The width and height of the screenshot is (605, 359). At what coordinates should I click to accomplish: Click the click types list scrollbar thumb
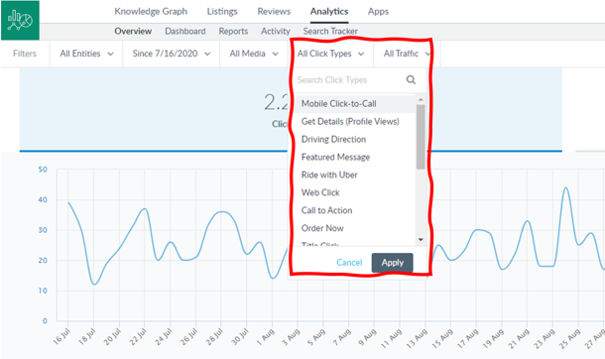coord(421,137)
